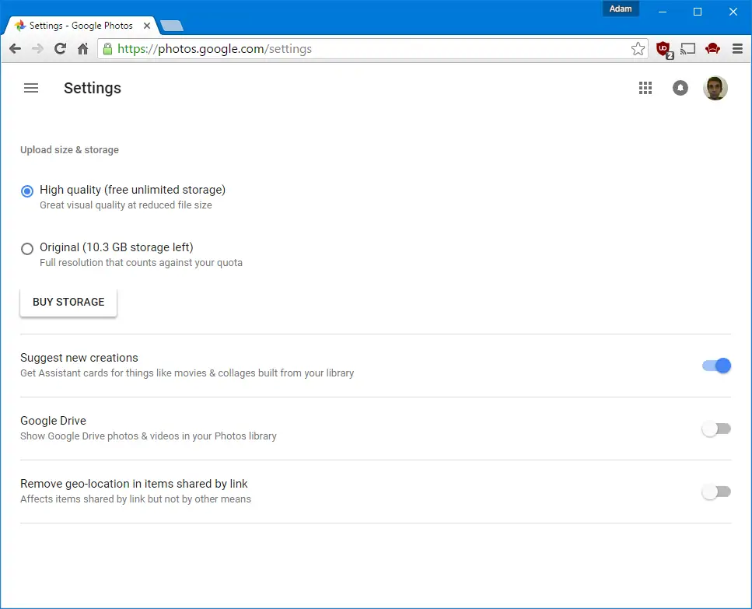The image size is (752, 609).
Task: Go to the browser home page
Action: tap(83, 48)
